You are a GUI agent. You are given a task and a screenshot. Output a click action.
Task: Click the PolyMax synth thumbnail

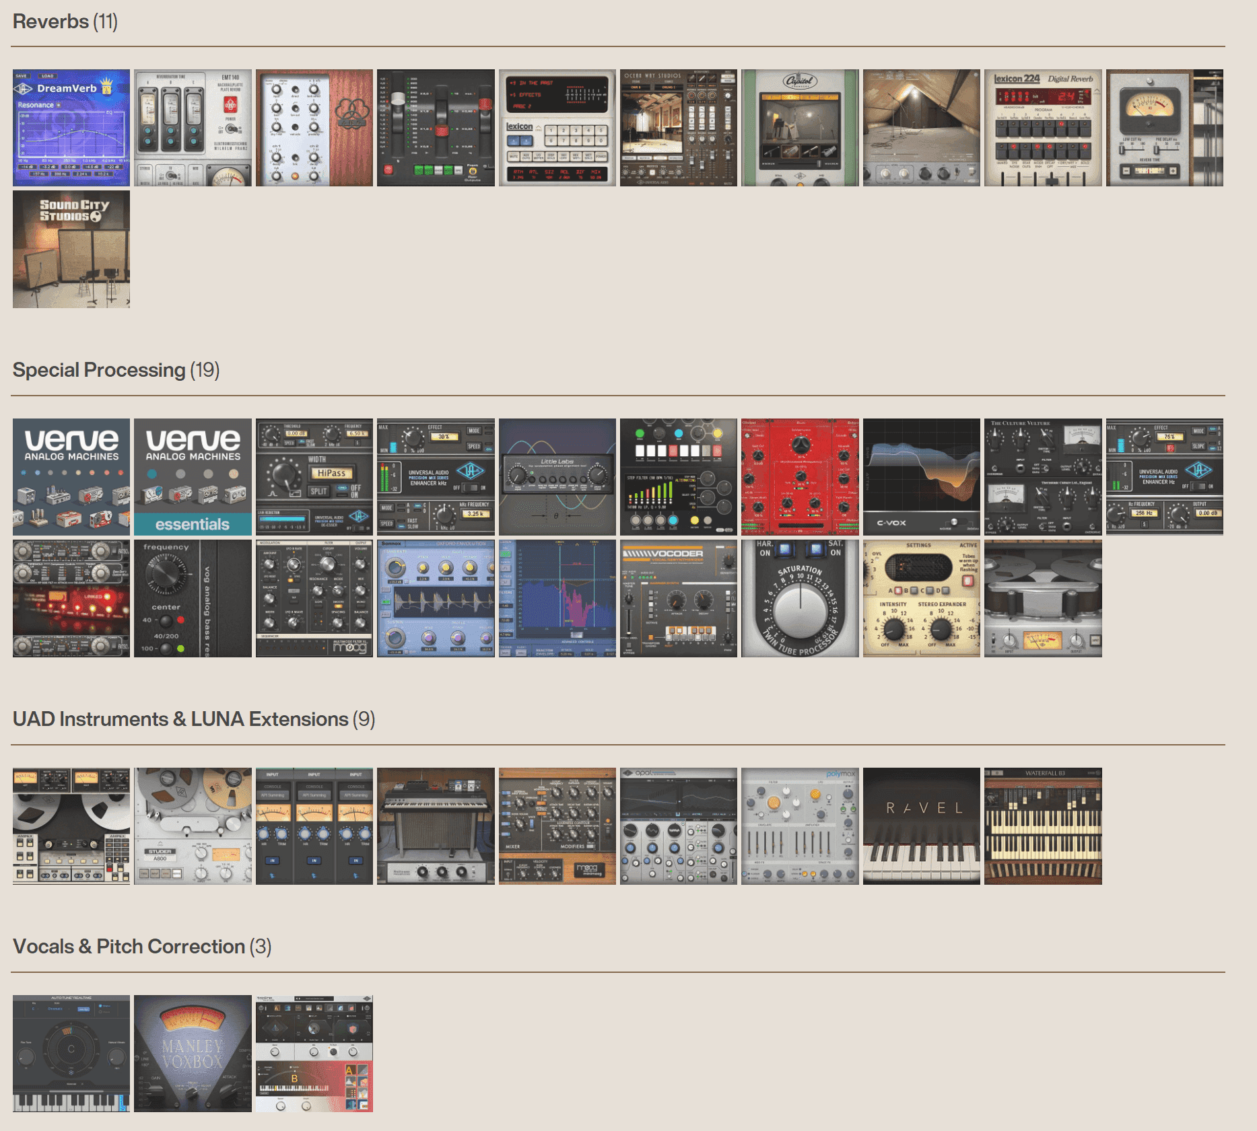click(x=800, y=826)
